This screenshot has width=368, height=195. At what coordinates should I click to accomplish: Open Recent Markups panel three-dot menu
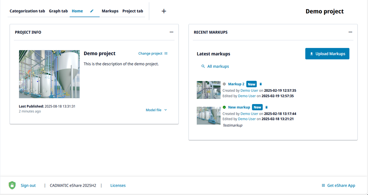(x=350, y=32)
